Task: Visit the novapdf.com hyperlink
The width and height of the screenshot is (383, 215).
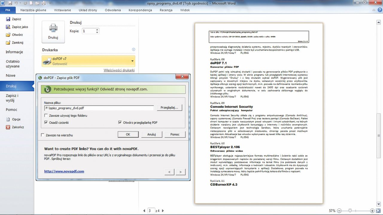Action: [x=64, y=171]
